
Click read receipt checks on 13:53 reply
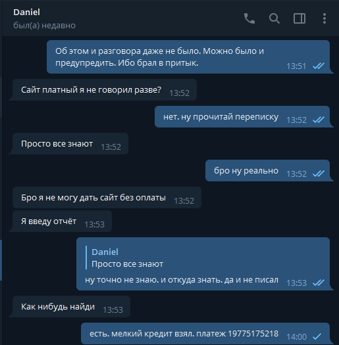[x=319, y=283]
